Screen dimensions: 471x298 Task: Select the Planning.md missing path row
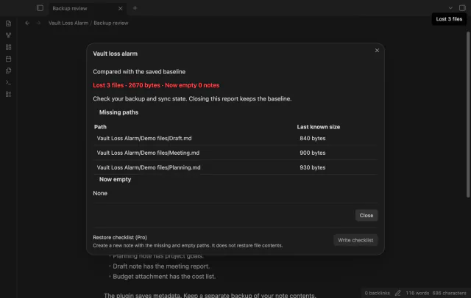click(x=235, y=167)
